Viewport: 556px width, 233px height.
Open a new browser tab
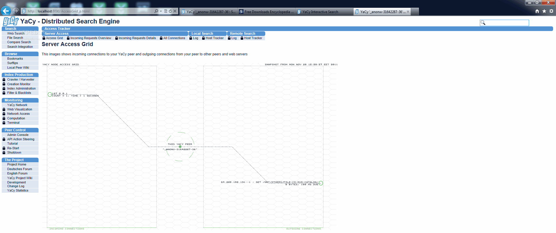point(415,12)
